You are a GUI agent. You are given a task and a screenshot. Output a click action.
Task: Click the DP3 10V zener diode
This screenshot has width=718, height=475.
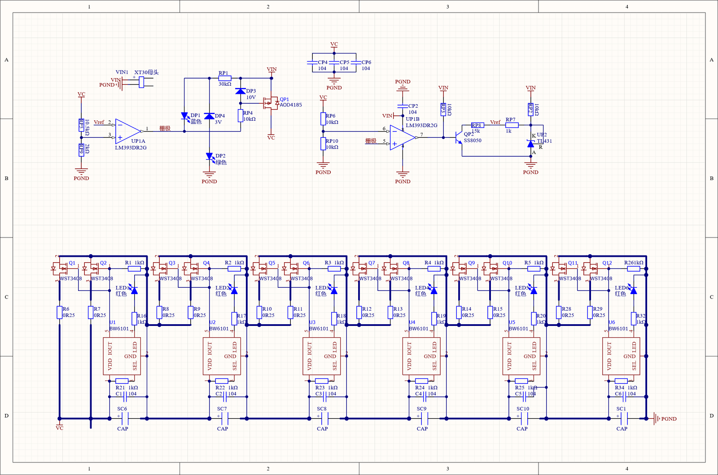click(x=241, y=91)
